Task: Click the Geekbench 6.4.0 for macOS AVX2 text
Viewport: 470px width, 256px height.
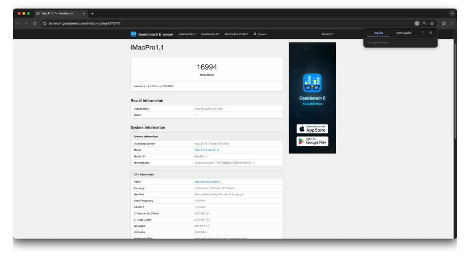Action: click(x=154, y=86)
